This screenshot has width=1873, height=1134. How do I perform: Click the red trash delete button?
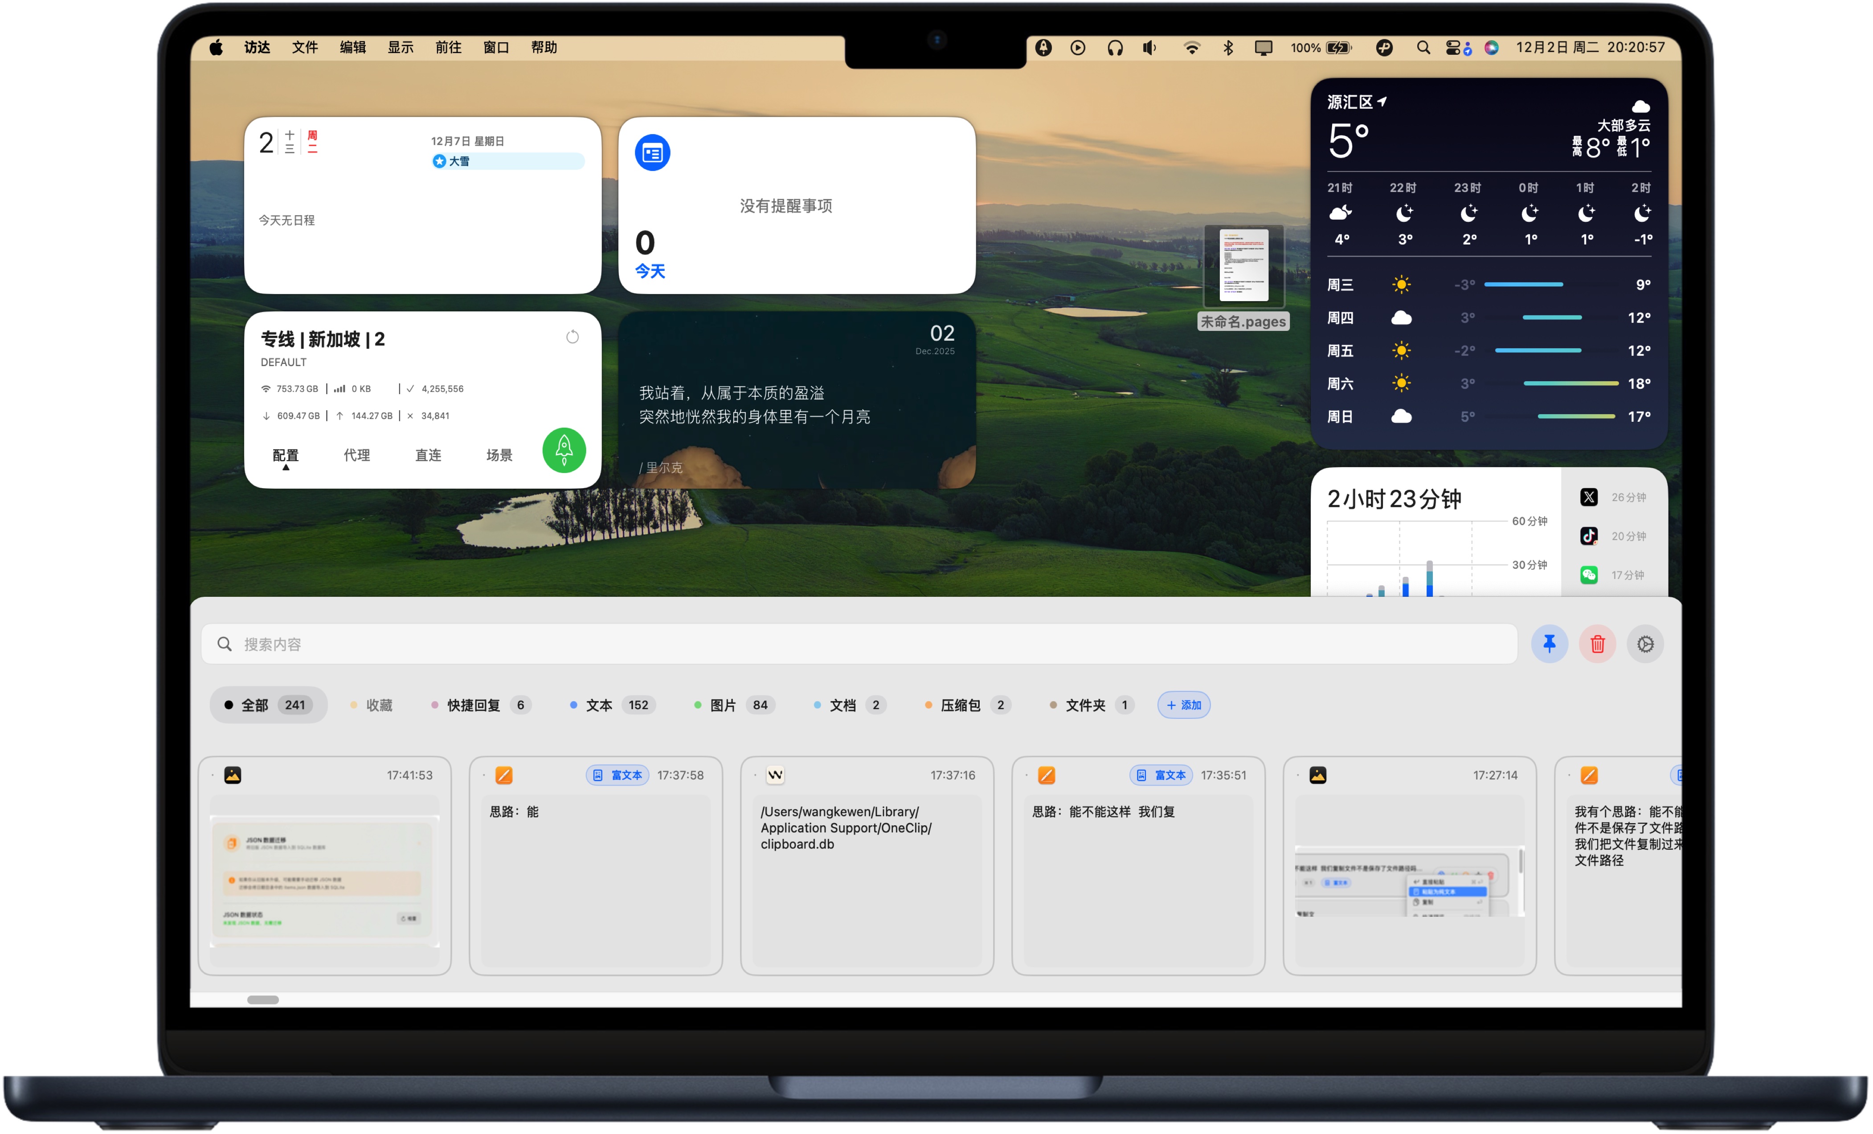click(1597, 644)
